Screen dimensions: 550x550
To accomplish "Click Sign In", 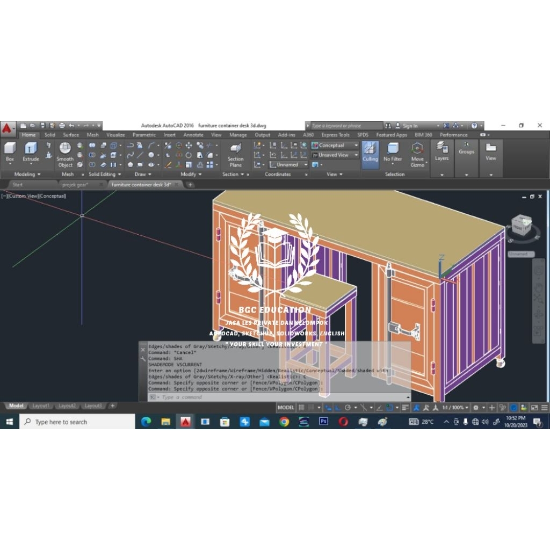I will 410,126.
